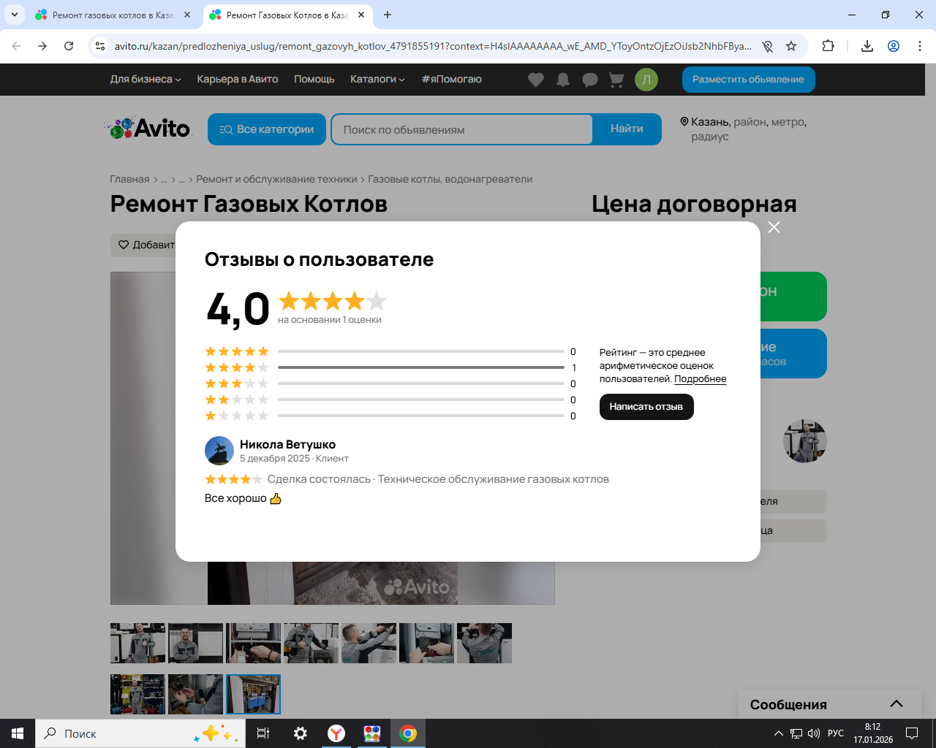Viewport: 936px width, 748px height.
Task: Click Написать отзыв button
Action: click(646, 407)
